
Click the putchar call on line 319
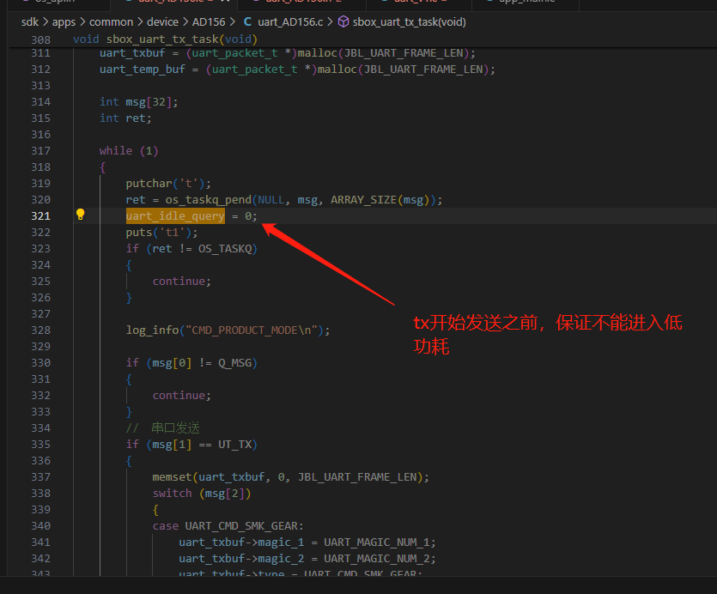[149, 184]
